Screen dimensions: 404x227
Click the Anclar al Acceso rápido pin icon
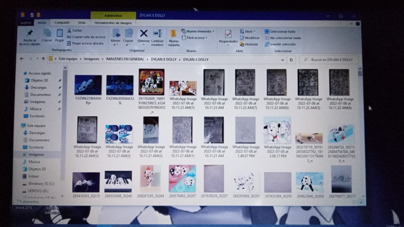[30, 33]
